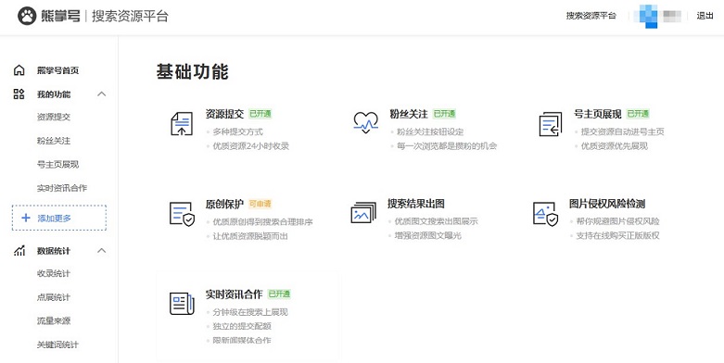The image size is (724, 363).
Task: Click the text 每一次浏览都是攒粉的机会
Action: (447, 146)
